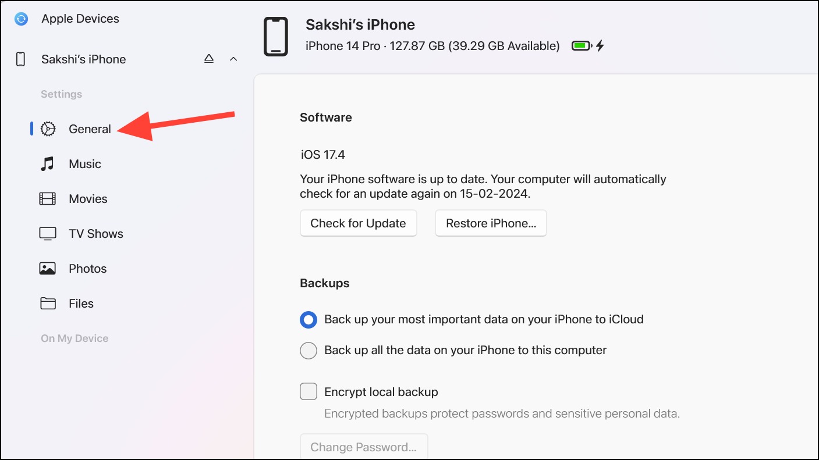Screen dimensions: 819x460
Task: Switch to the Photos section label
Action: [x=88, y=269]
